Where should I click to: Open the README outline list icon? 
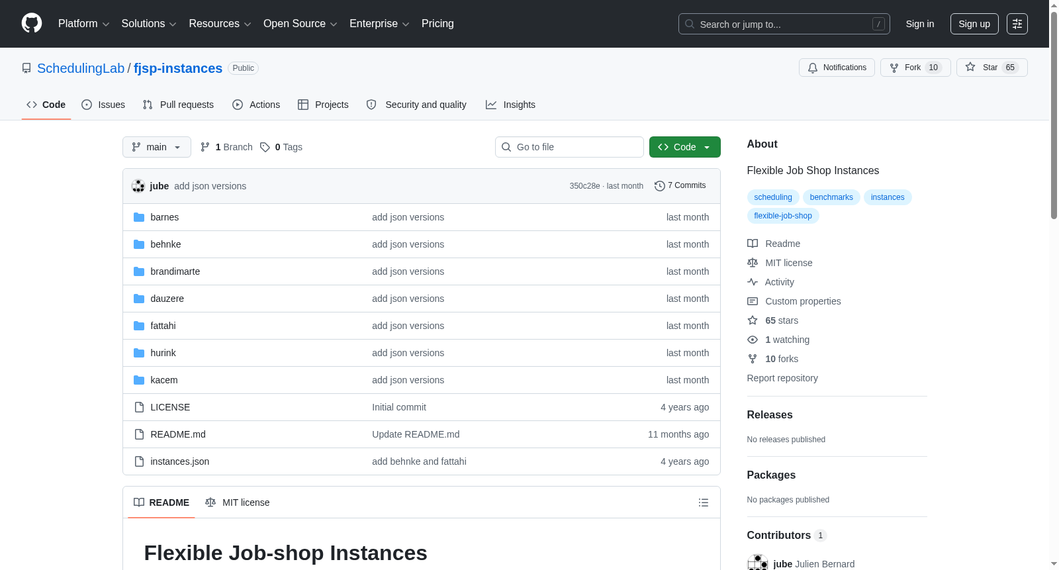click(x=704, y=502)
